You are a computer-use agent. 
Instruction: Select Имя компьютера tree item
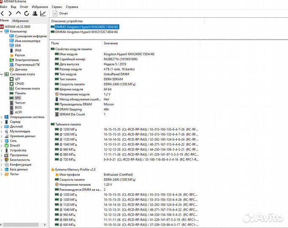[x=25, y=41]
